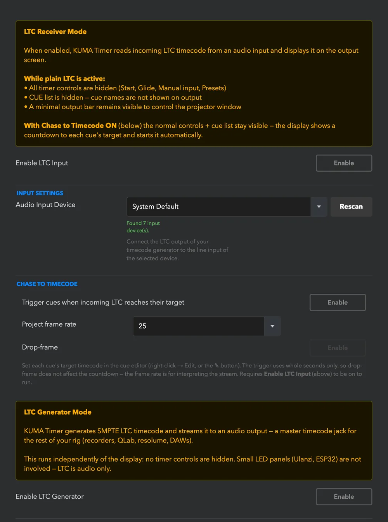
Task: Click the Drop-frame label
Action: point(40,347)
